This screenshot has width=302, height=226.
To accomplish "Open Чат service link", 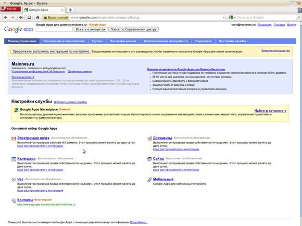I will pos(20,179).
